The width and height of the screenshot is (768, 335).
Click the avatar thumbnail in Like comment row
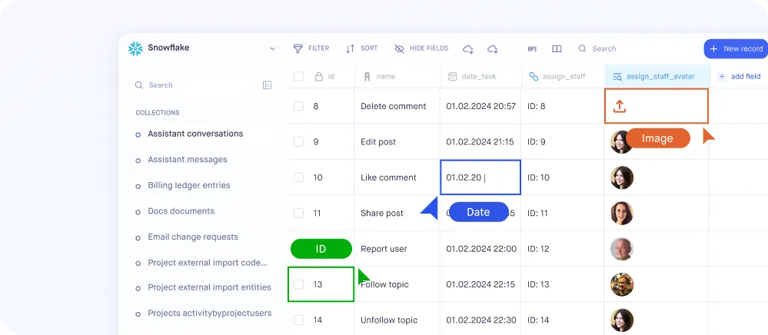tap(622, 177)
